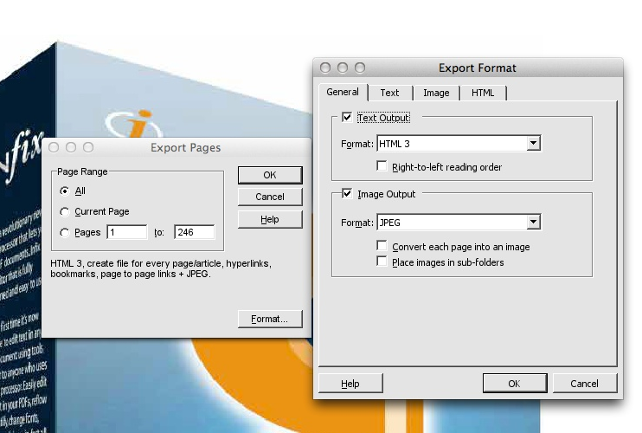Open Help from Export Pages dialog
The height and width of the screenshot is (433, 642).
270,219
